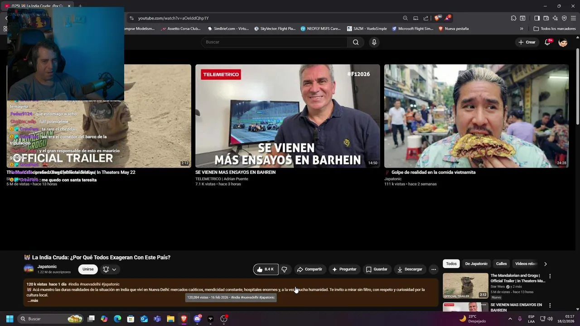Open YouTube notifications bell with 9+ badge

547,42
